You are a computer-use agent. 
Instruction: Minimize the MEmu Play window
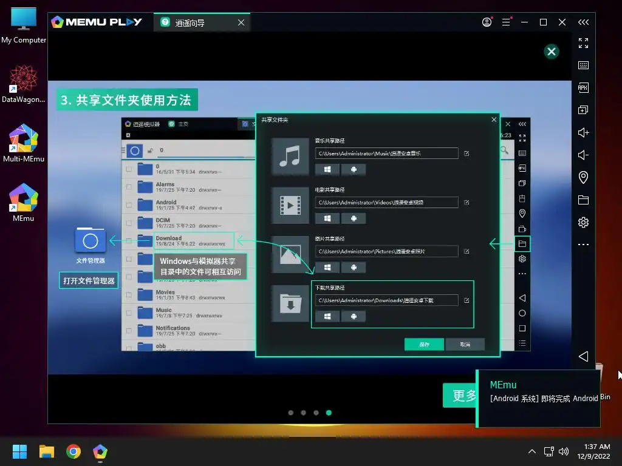[x=524, y=22]
